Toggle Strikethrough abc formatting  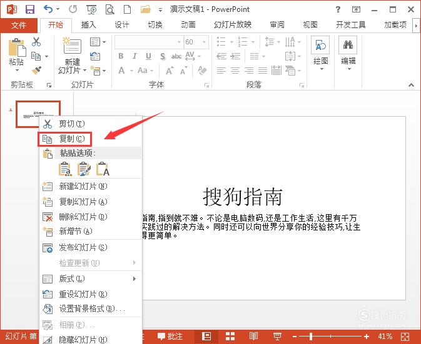coord(176,56)
